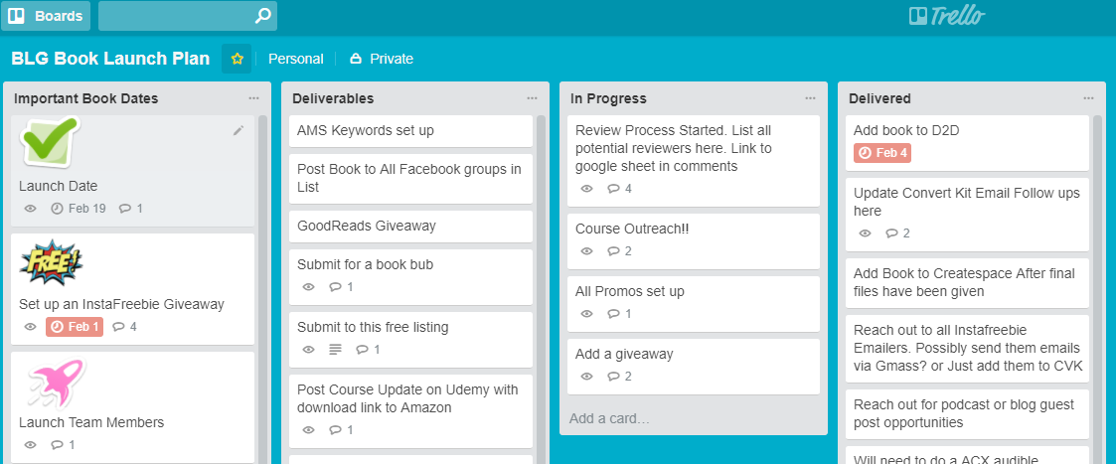Click description icon on Submit to this free listing
This screenshot has width=1116, height=464.
(x=335, y=350)
